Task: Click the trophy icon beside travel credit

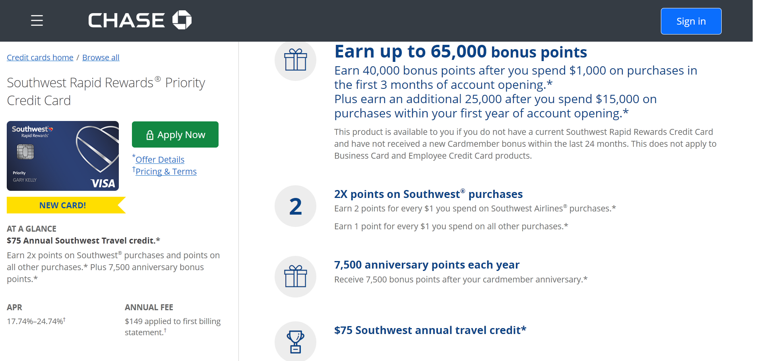Action: 295,342
